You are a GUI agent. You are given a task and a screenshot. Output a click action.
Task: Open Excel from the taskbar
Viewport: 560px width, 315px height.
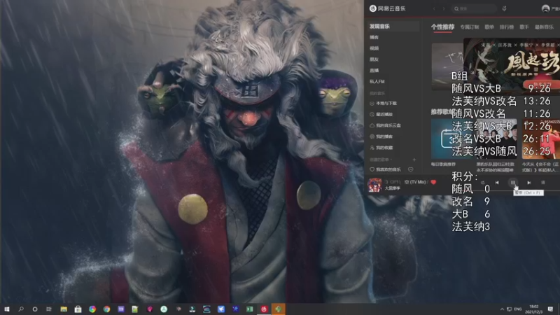click(250, 309)
